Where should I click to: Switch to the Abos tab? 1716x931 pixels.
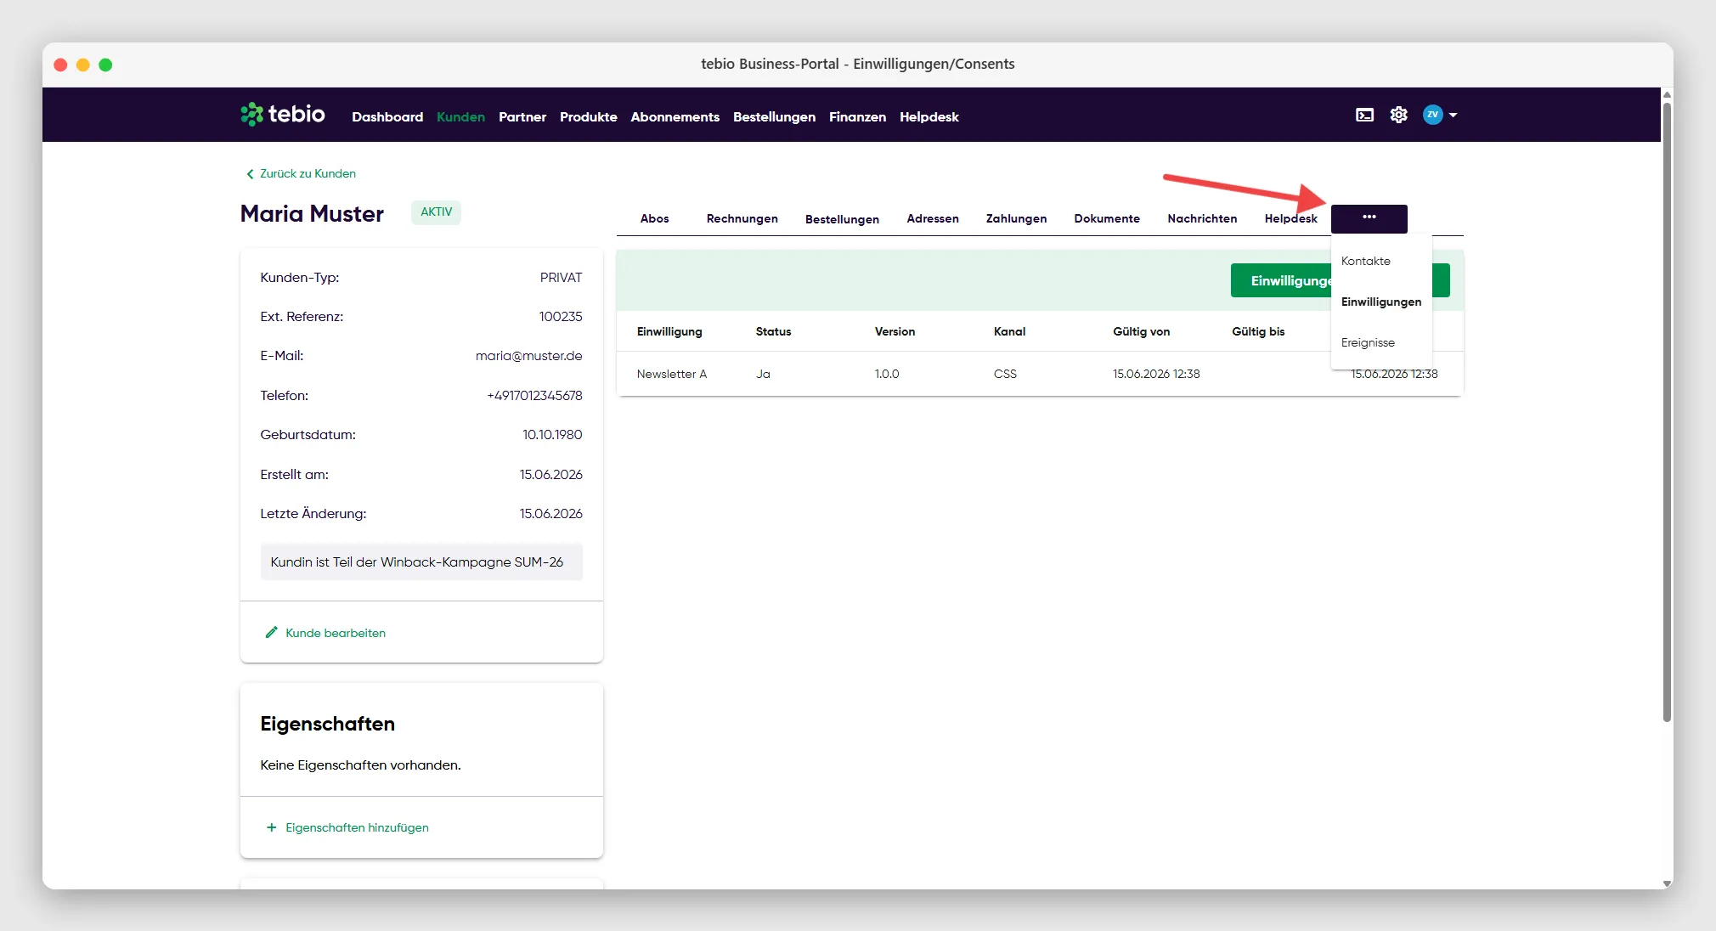click(654, 218)
